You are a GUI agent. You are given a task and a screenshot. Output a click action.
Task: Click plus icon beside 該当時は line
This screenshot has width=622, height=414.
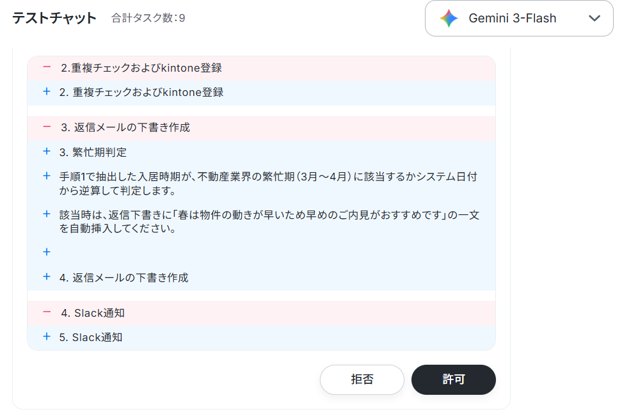[47, 214]
